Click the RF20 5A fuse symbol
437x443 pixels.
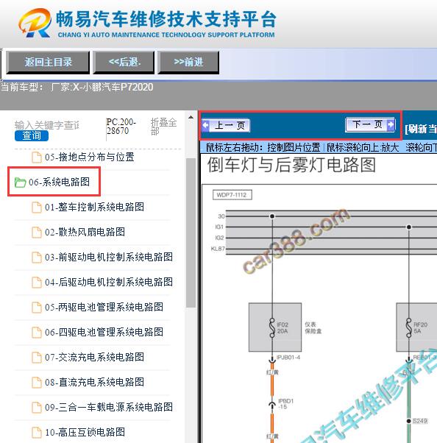408,327
